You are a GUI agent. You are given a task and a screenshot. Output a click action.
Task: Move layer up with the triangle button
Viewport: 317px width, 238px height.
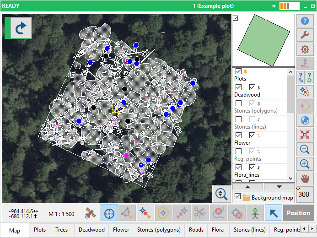(247, 187)
